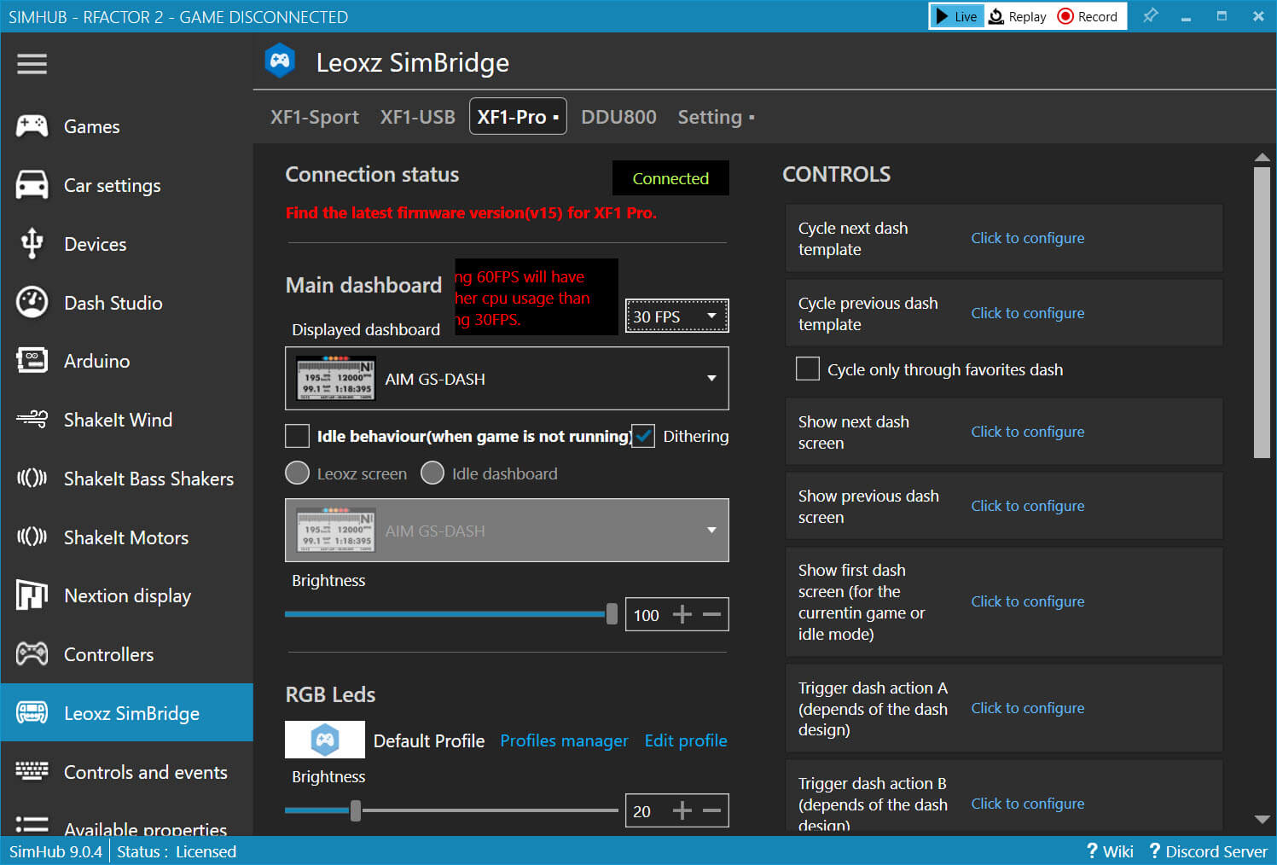Switch to the DDU800 tab
This screenshot has width=1277, height=865.
coord(618,117)
